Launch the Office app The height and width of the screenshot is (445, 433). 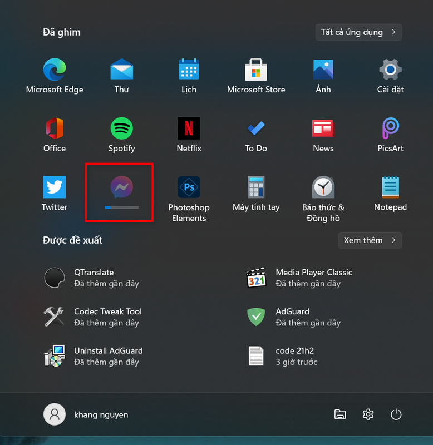point(55,135)
